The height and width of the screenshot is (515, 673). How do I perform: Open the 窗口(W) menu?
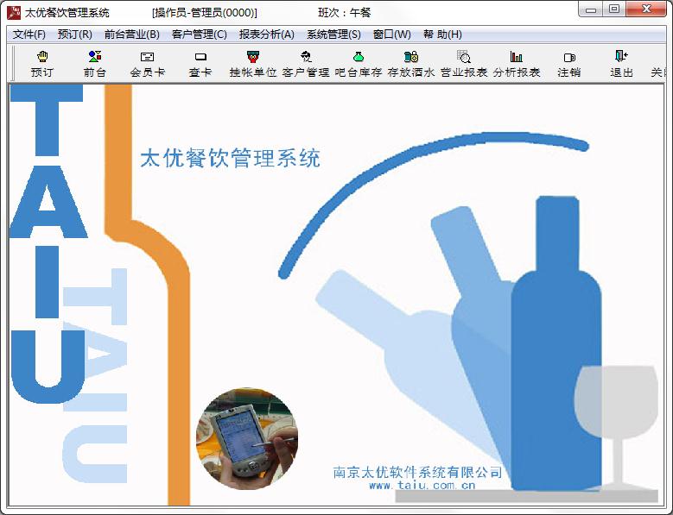click(x=392, y=35)
